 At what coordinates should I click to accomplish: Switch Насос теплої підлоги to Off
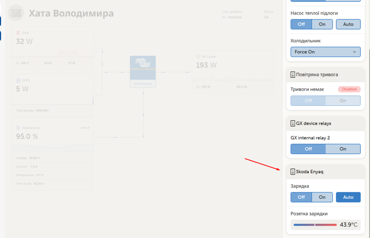[x=301, y=24]
